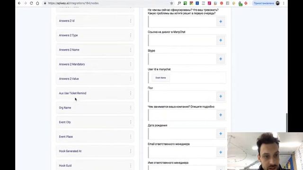The image size is (303, 170).
Task: Focus the Skype input field
Action: pos(182,59)
